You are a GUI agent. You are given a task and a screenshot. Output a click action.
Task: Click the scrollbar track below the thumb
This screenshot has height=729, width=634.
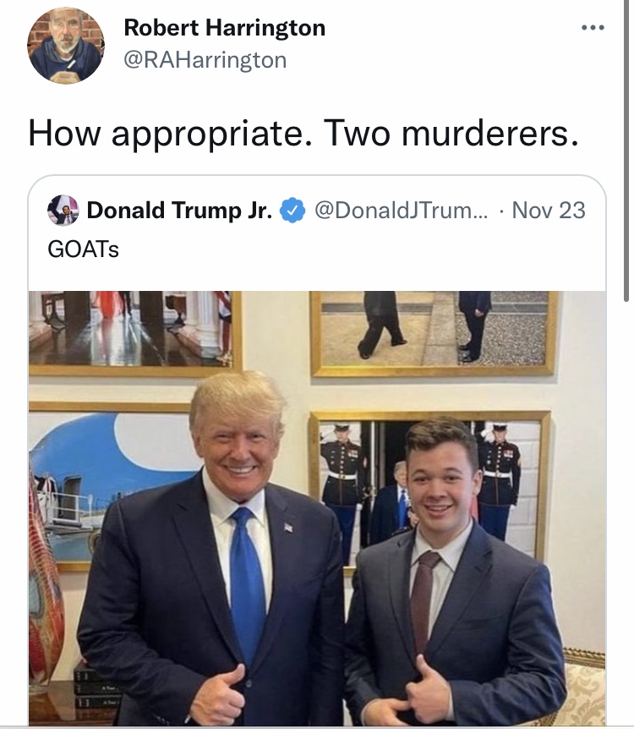pyautogui.click(x=626, y=512)
